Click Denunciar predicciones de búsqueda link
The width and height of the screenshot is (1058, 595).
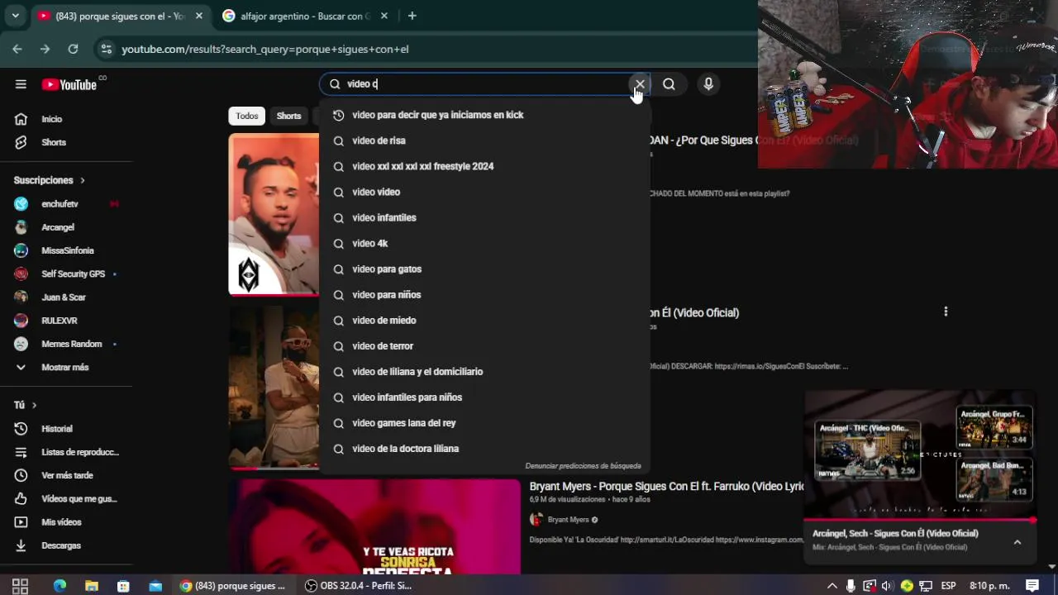pos(583,466)
